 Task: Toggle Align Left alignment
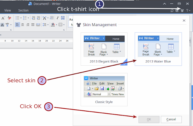click(x=17, y=25)
